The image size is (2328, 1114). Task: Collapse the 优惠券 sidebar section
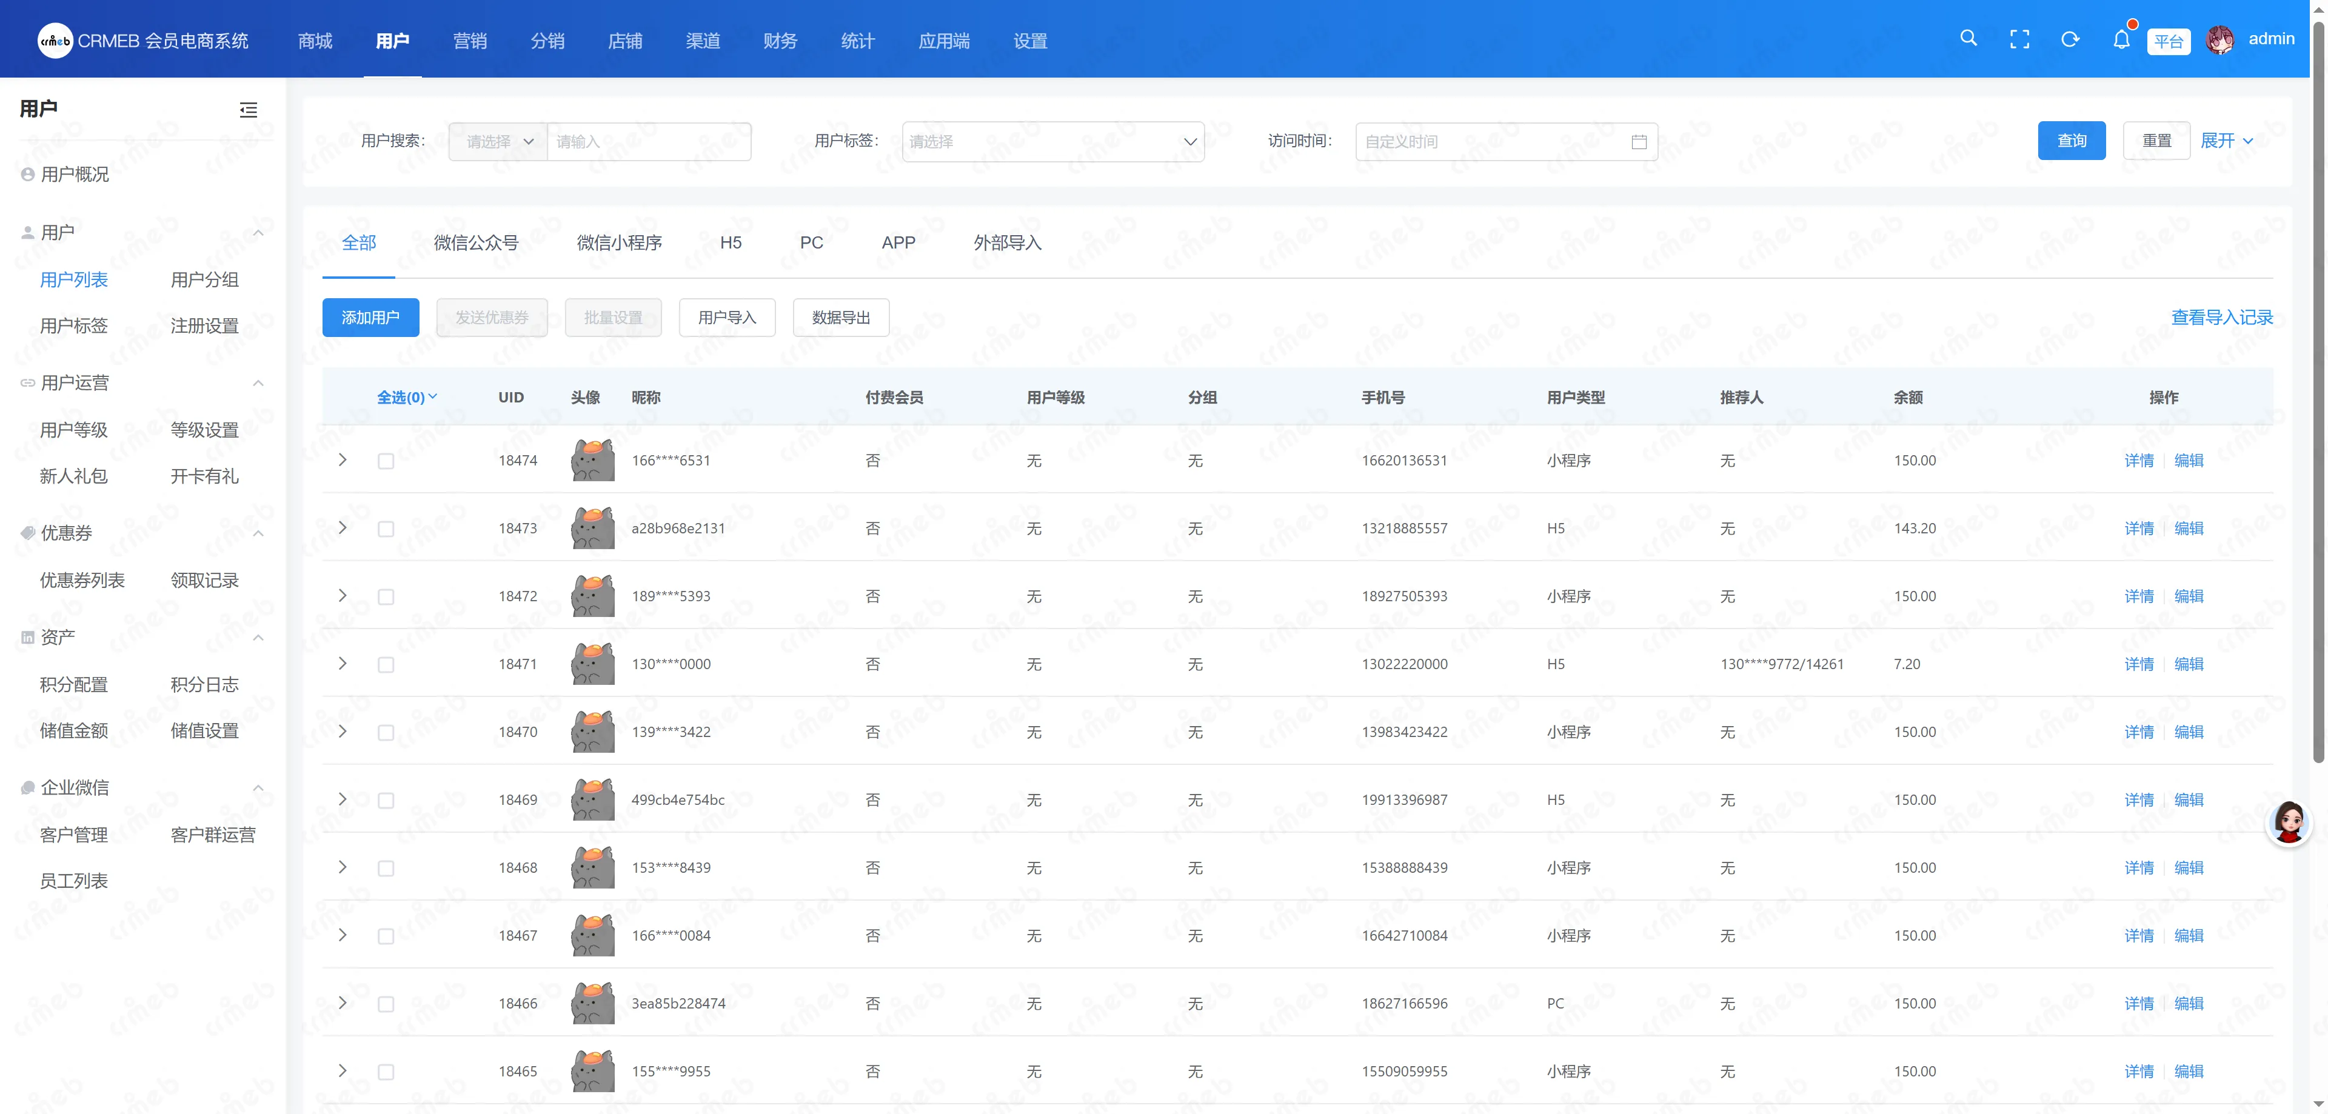coord(258,533)
